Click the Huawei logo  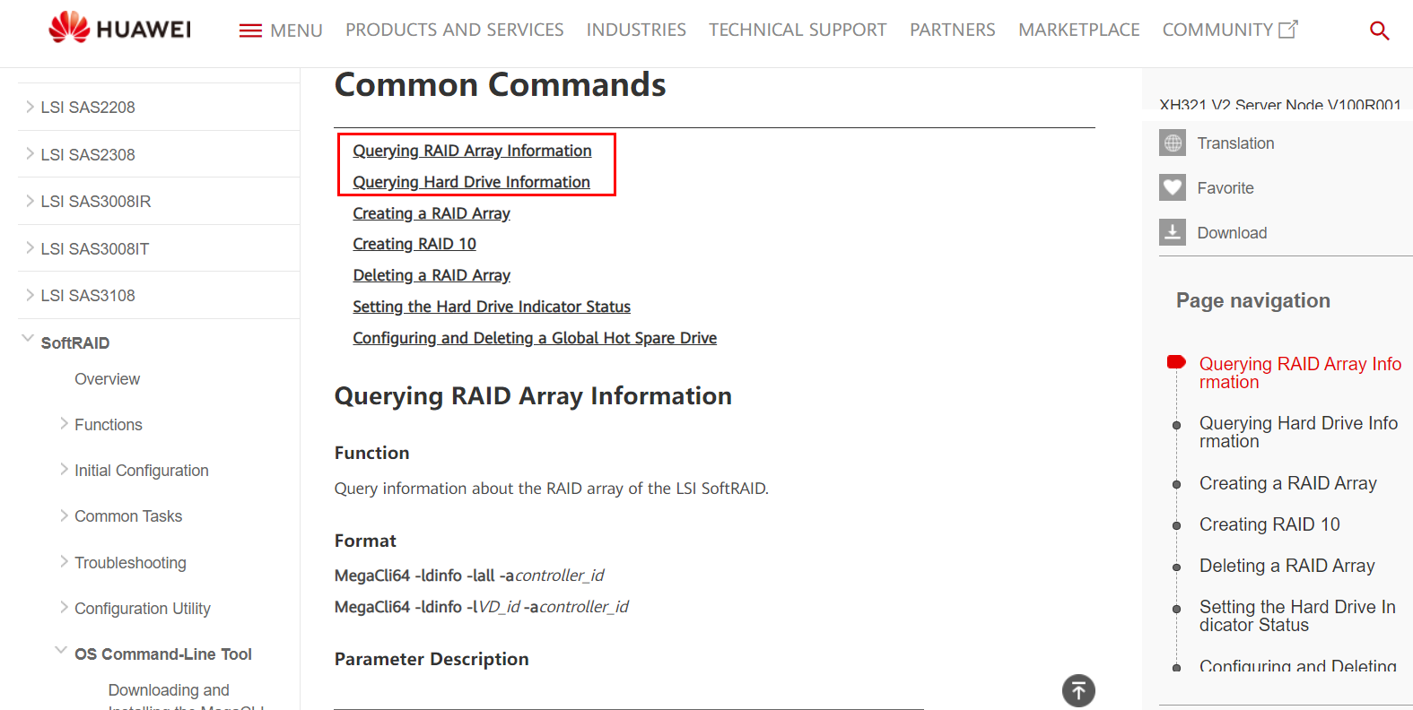[119, 29]
